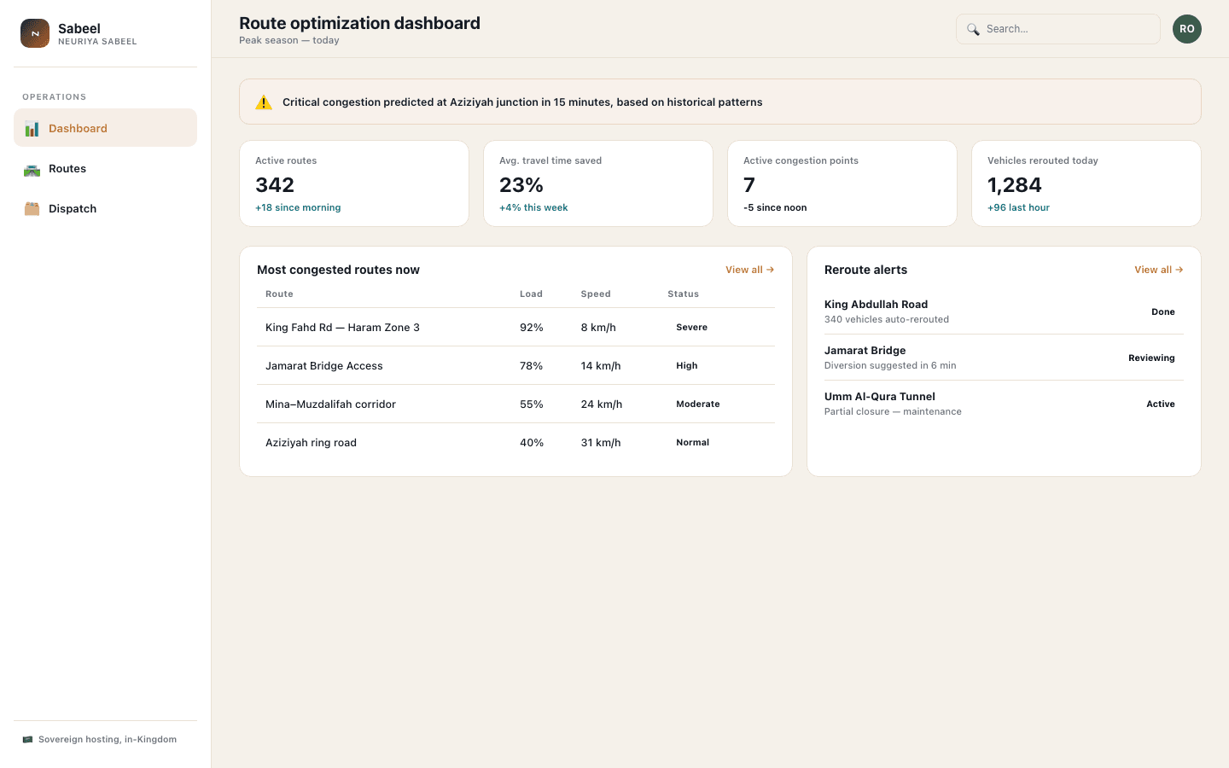Click the Routes road icon

(x=32, y=169)
